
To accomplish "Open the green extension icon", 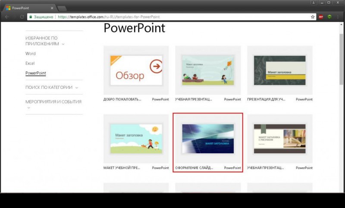I will click(329, 17).
